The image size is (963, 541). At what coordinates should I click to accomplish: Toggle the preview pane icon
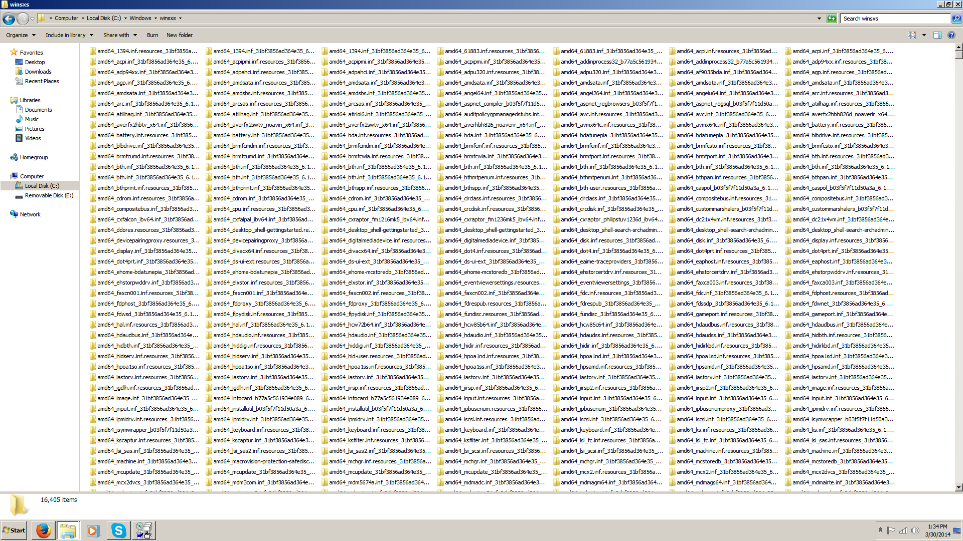click(937, 35)
